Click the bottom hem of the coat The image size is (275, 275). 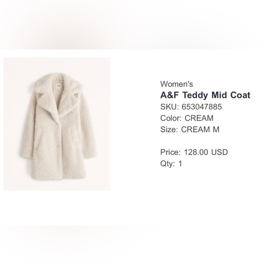point(59,176)
